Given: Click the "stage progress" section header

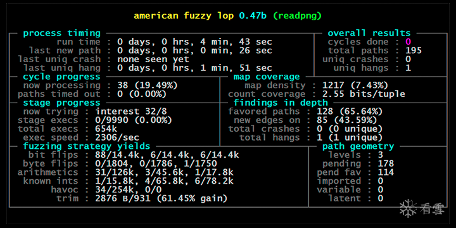Looking at the screenshot, I should (61, 103).
